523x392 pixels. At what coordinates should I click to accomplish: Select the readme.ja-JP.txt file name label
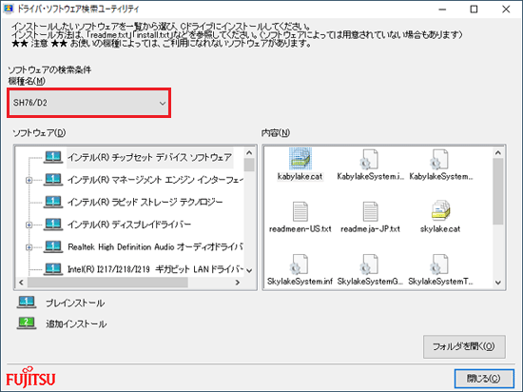(x=370, y=229)
